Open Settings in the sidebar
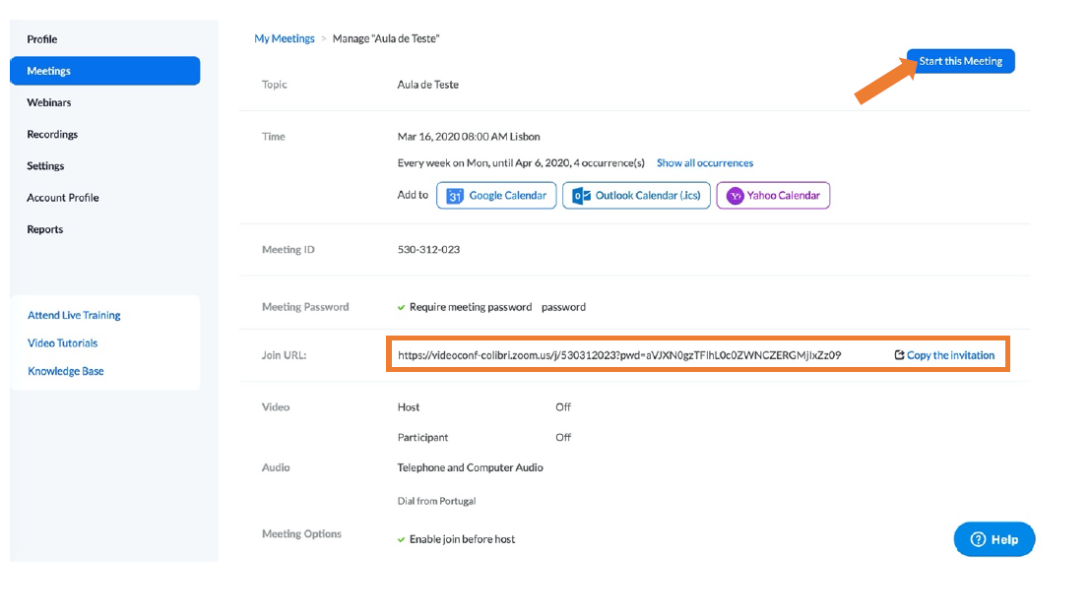The width and height of the screenshot is (1090, 616). [45, 166]
